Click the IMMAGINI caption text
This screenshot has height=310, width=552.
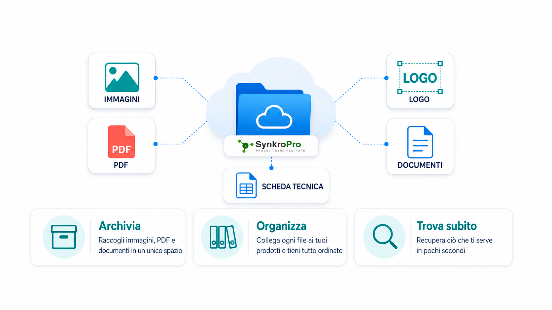(122, 99)
